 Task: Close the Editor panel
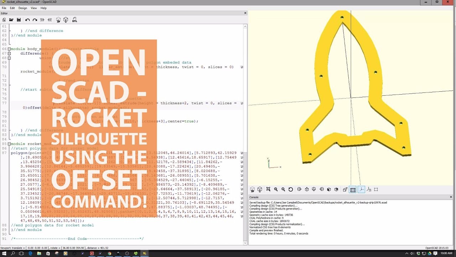(x=245, y=13)
